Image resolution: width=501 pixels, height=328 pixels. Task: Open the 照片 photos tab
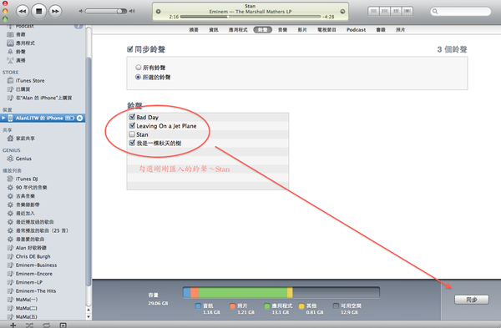(x=400, y=30)
